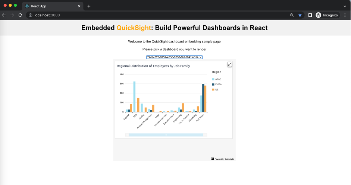This screenshot has height=185, width=351.
Task: Open the dashboard ID dropdown
Action: tap(174, 57)
